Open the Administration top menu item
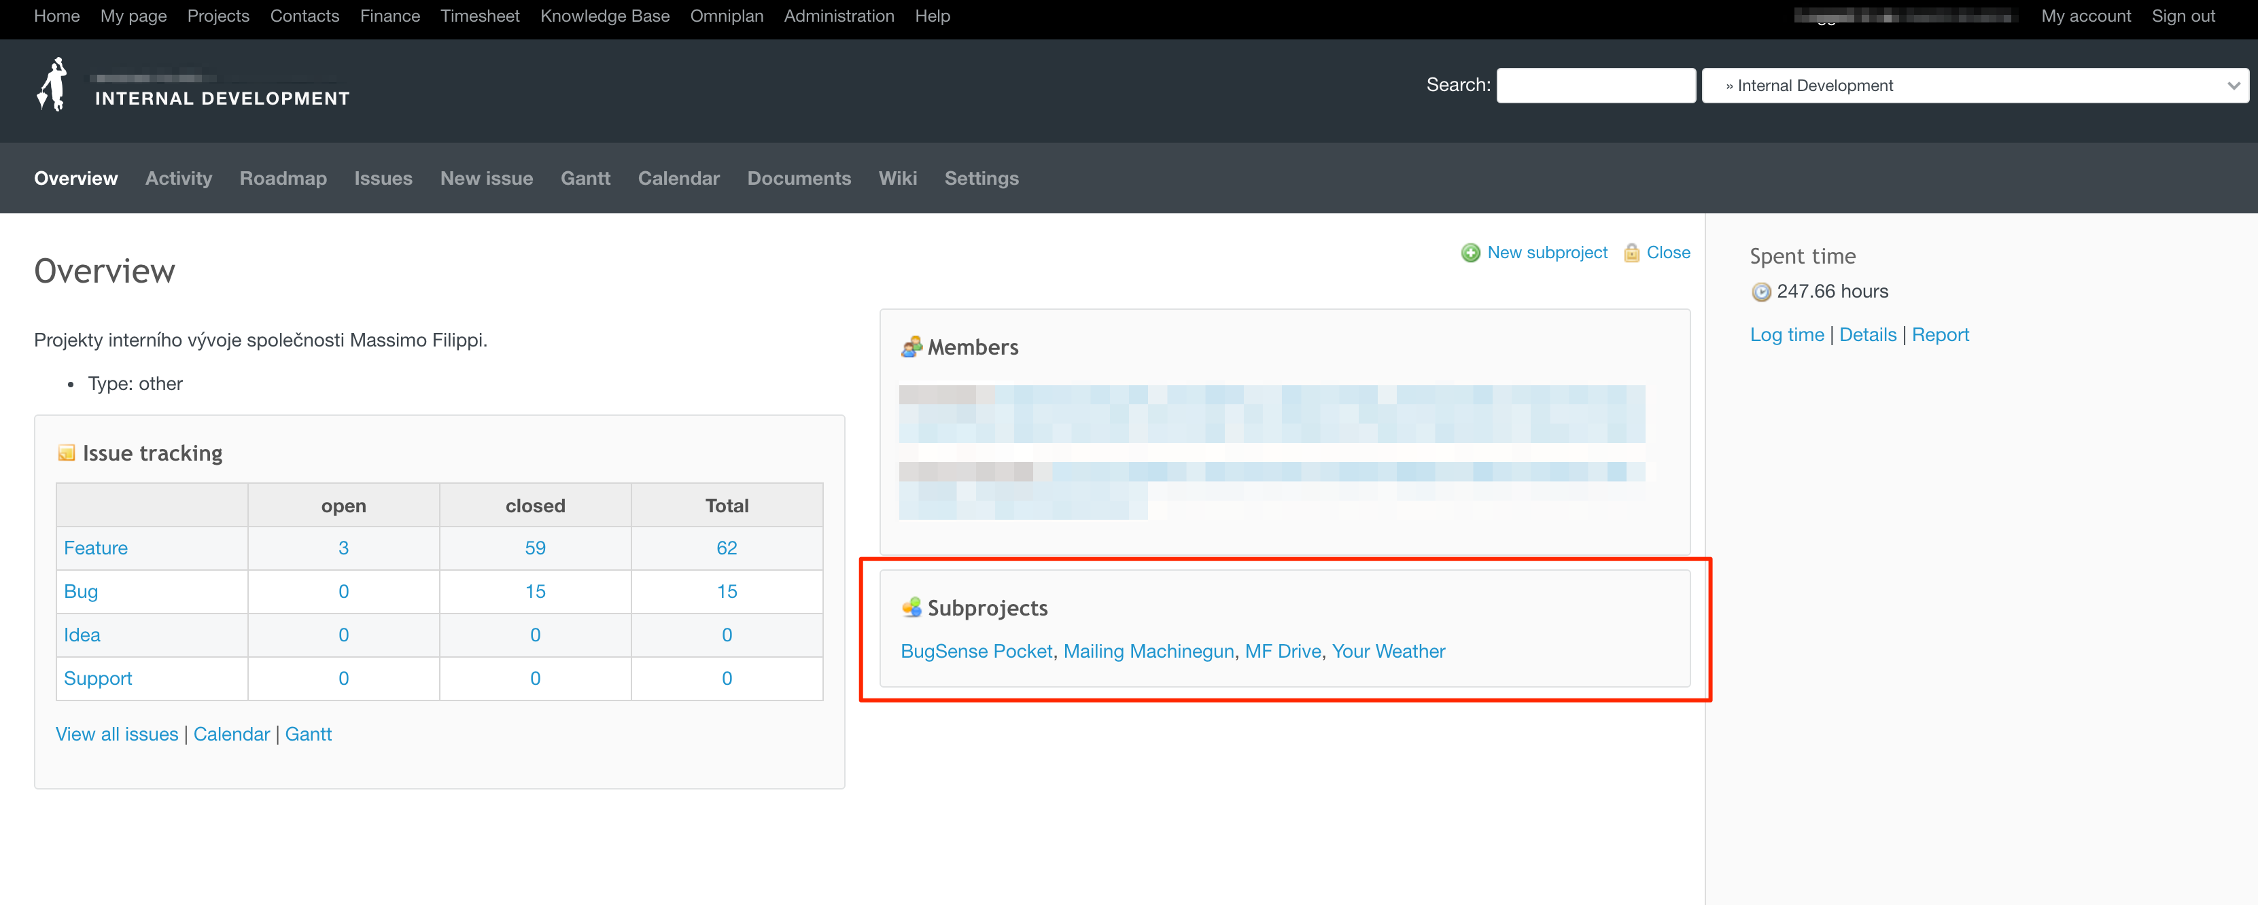 click(838, 16)
